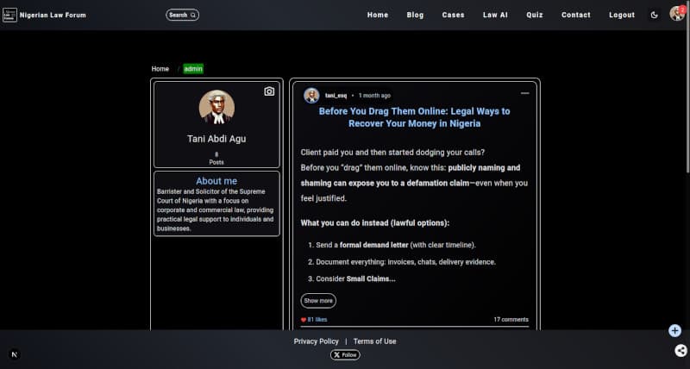Click camera icon to change profile photo
Image resolution: width=690 pixels, height=369 pixels.
pyautogui.click(x=269, y=91)
